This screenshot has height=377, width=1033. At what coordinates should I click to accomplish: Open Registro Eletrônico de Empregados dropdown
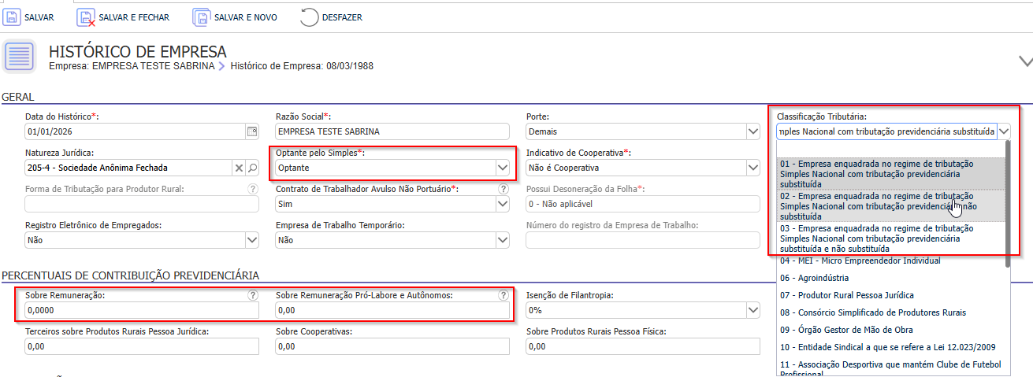pos(251,240)
